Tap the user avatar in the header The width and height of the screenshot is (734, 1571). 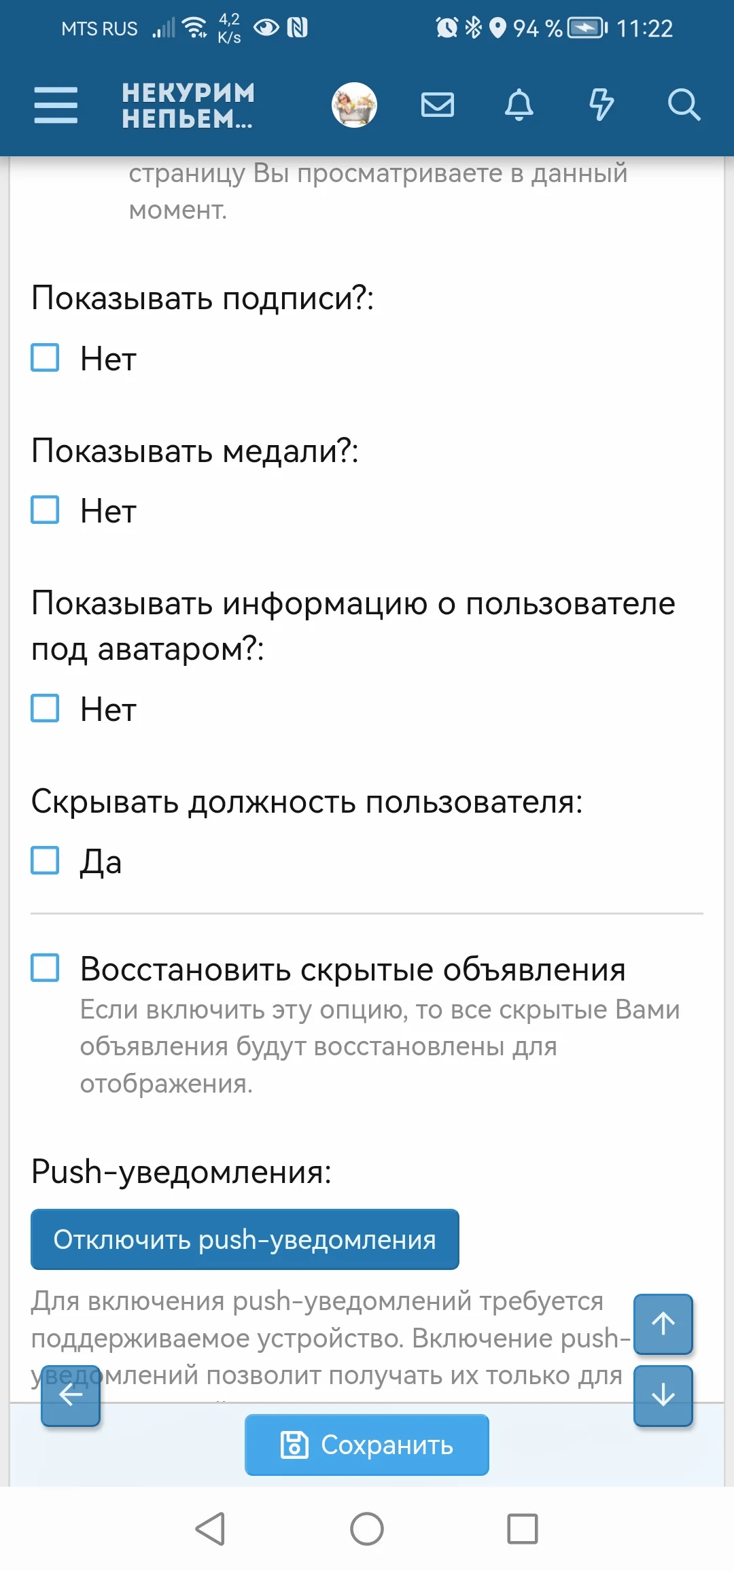pyautogui.click(x=354, y=105)
